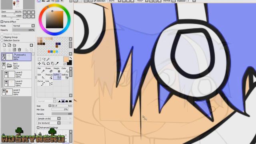Screen dimensions: 256x144
Task: Select the Eyedropper color picker tool
Action: pos(57,64)
